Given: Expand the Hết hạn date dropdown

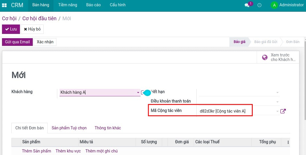Looking at the screenshot, I should coord(278,93).
